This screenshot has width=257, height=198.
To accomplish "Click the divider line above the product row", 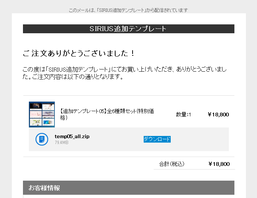I will tap(128, 95).
